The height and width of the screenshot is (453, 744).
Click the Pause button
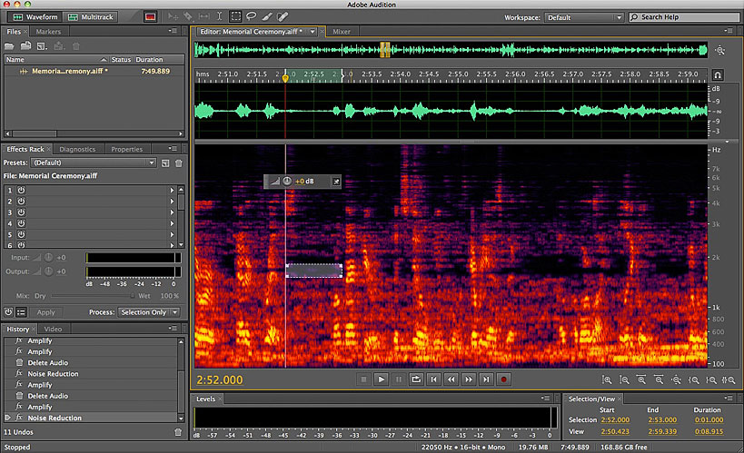pos(399,379)
